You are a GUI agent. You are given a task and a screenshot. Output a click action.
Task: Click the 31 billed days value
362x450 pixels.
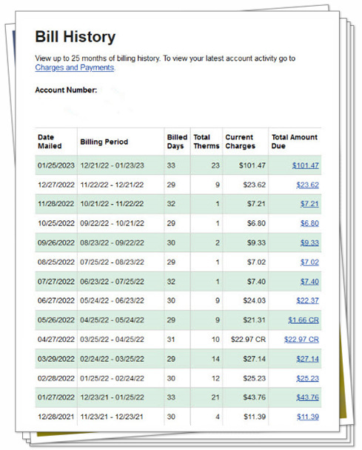pyautogui.click(x=171, y=340)
